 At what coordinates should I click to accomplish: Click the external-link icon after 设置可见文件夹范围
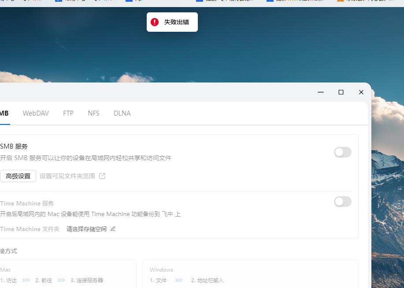coord(102,176)
